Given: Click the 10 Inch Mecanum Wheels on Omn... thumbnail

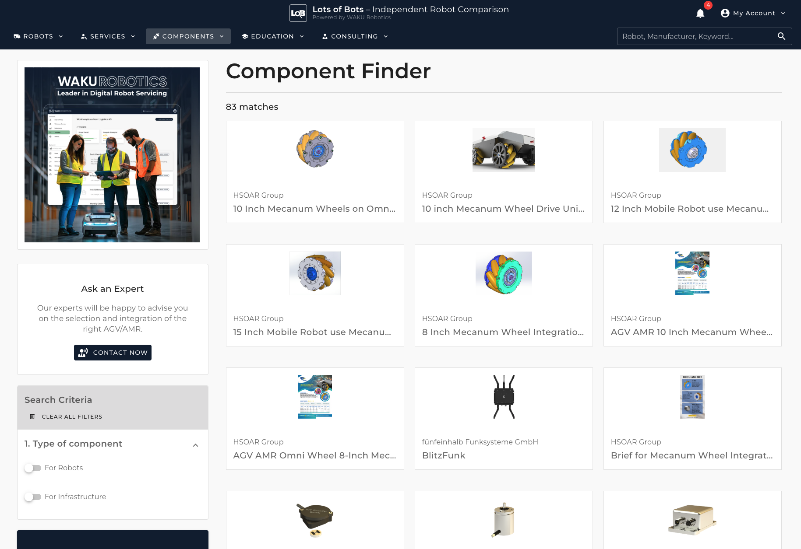Looking at the screenshot, I should click(315, 149).
